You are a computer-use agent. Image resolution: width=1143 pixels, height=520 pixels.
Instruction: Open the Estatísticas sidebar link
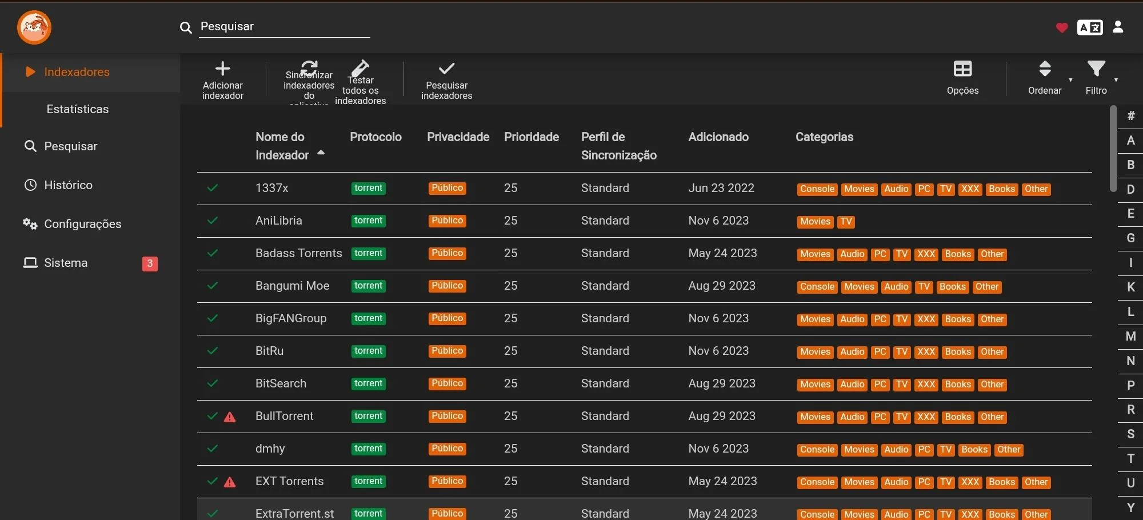coord(77,109)
